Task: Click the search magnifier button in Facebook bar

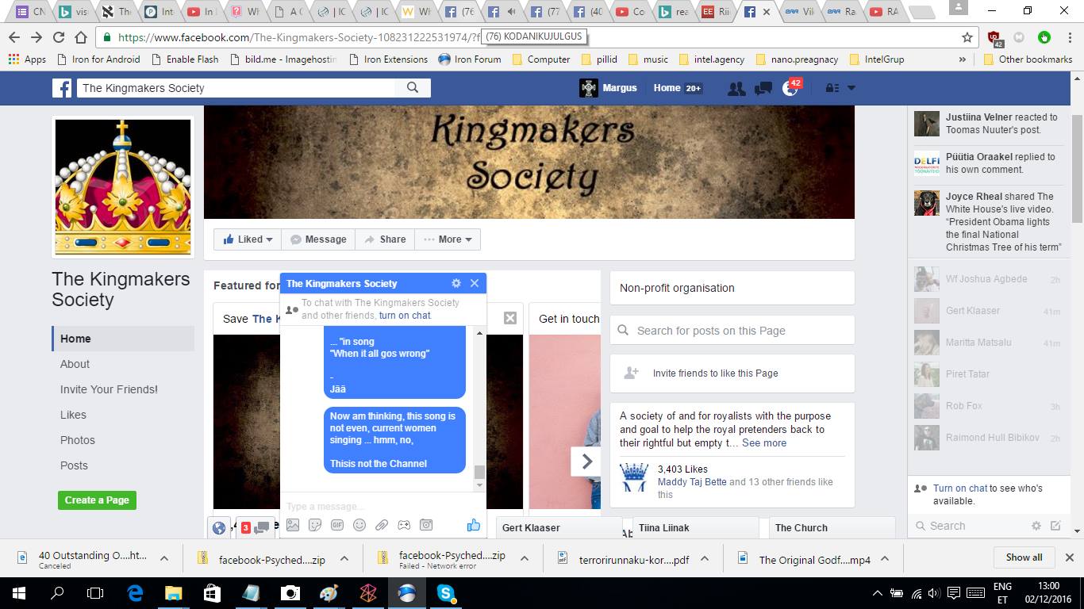Action: (413, 88)
